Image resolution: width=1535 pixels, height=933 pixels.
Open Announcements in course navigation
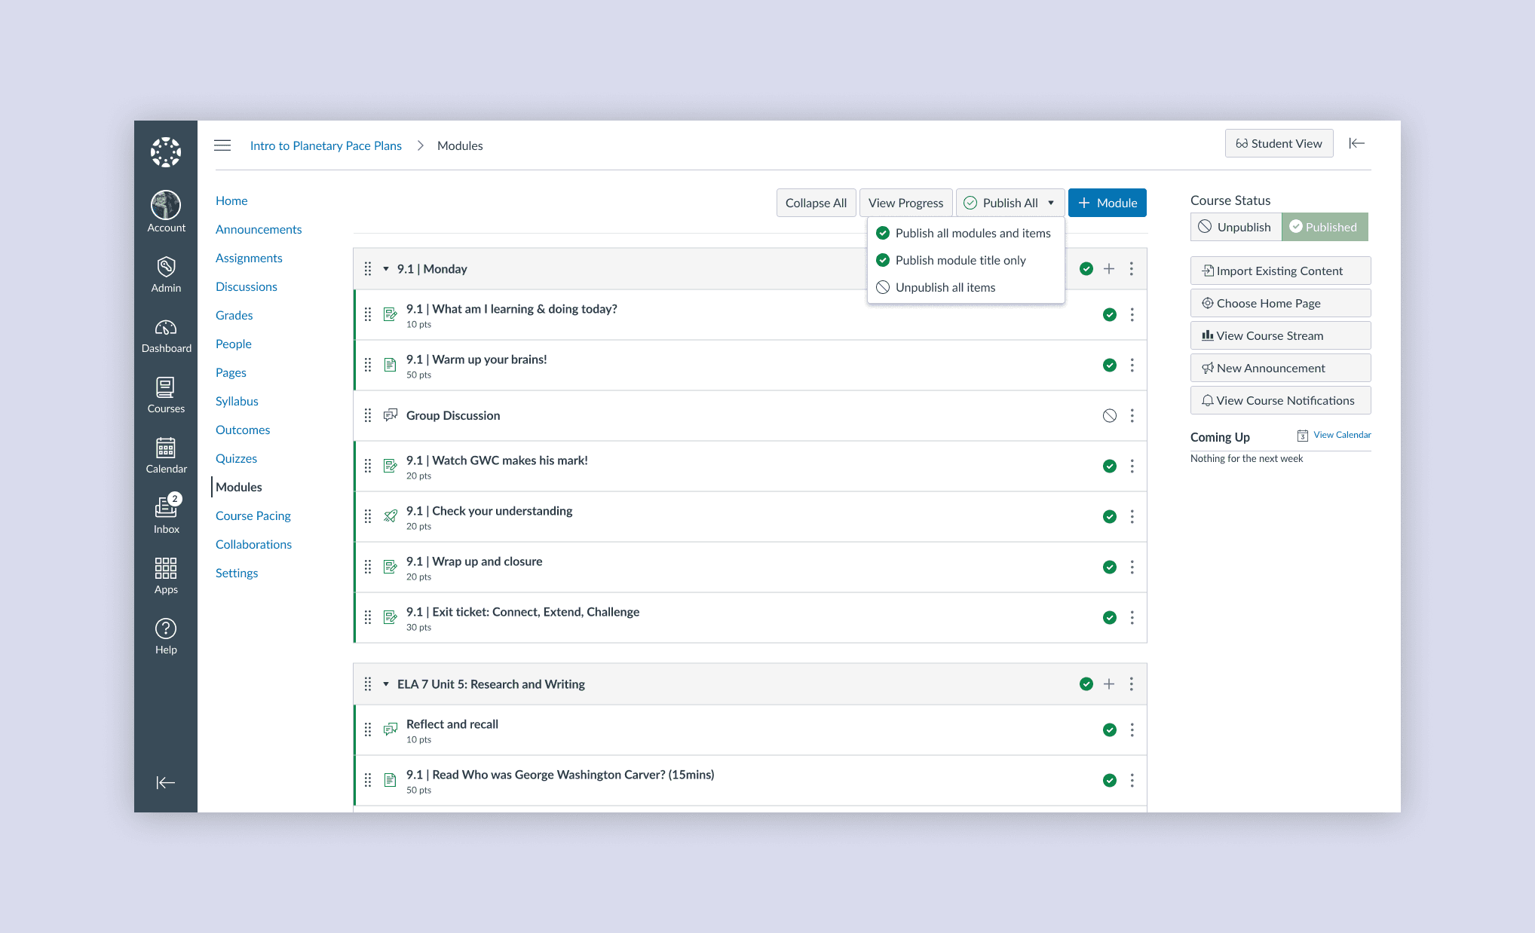[259, 229]
